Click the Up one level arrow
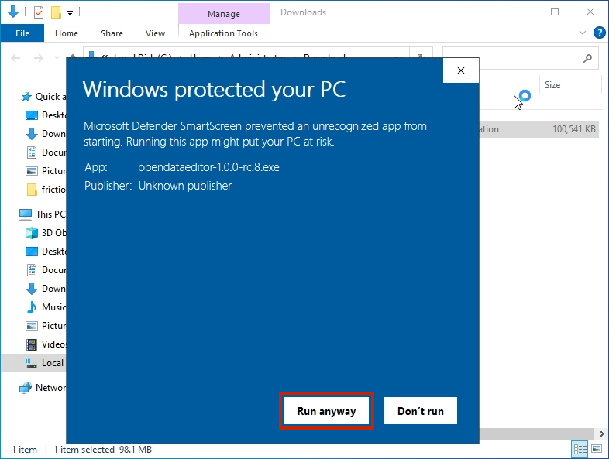The image size is (609, 459). click(x=72, y=57)
